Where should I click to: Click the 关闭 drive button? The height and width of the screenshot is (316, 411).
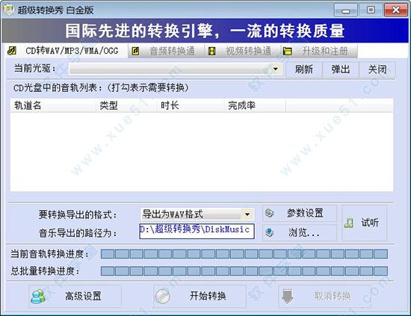(377, 69)
